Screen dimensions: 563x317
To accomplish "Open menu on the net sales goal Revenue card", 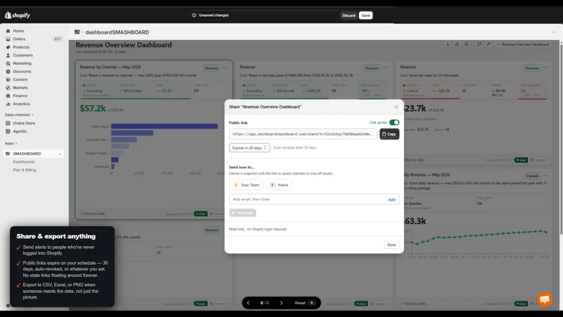I will [x=386, y=68].
